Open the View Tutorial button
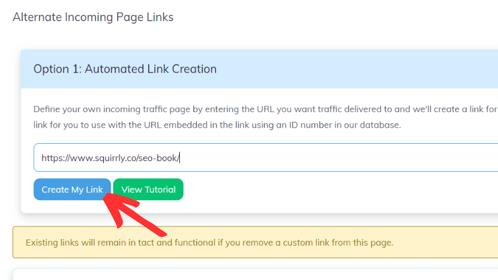This screenshot has height=280, width=498. tap(148, 190)
